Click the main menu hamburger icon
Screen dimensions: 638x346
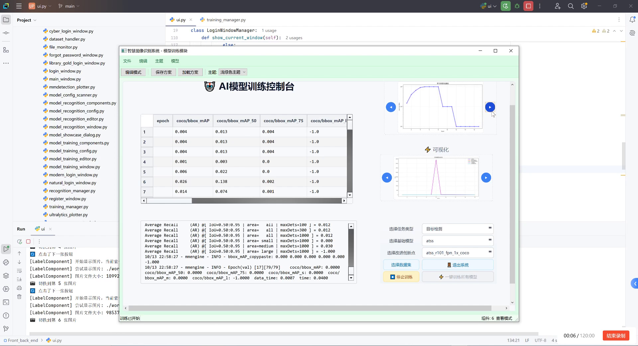point(19,6)
